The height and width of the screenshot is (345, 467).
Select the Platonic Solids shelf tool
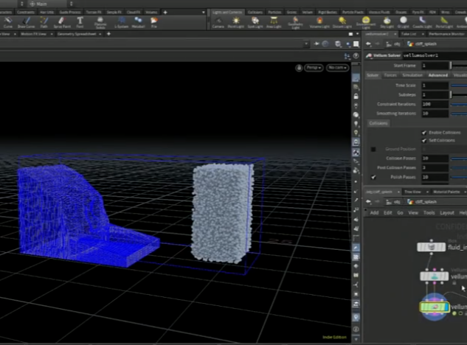pos(100,23)
